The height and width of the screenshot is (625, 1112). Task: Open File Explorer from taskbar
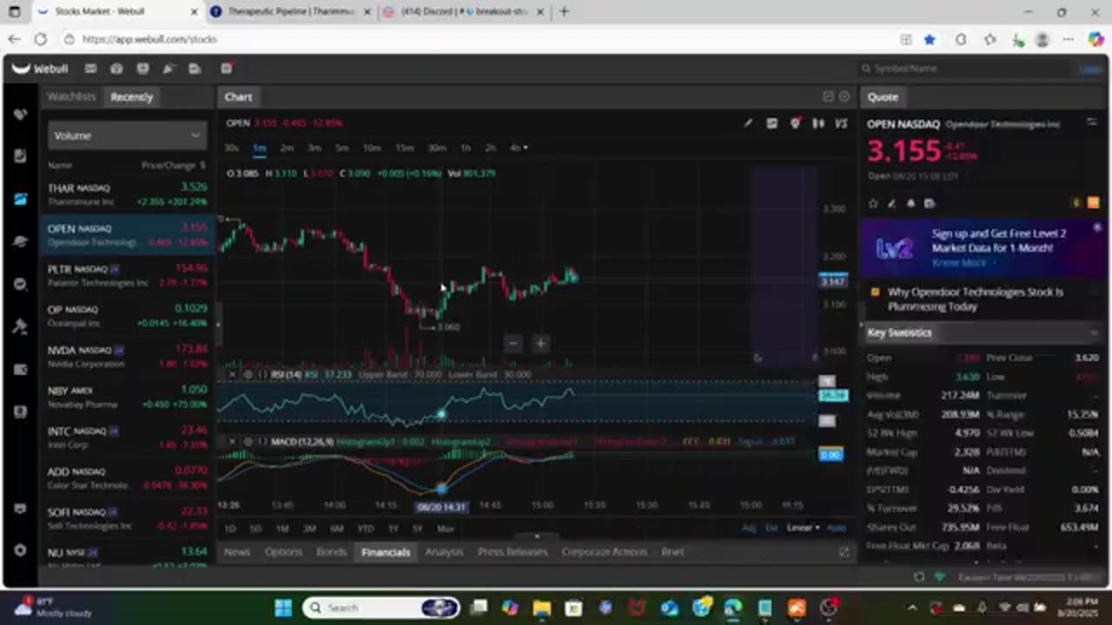[x=541, y=608]
